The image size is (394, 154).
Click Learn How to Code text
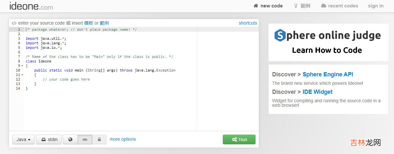(x=327, y=50)
